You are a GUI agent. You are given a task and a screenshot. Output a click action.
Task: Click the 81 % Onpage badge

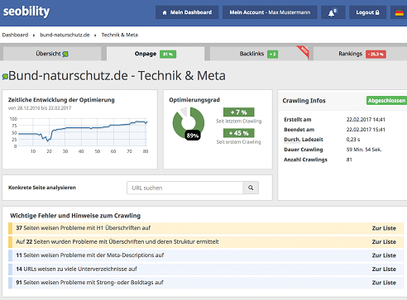(168, 54)
